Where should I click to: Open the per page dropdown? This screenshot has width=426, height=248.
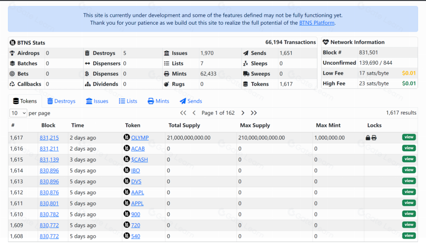18,113
